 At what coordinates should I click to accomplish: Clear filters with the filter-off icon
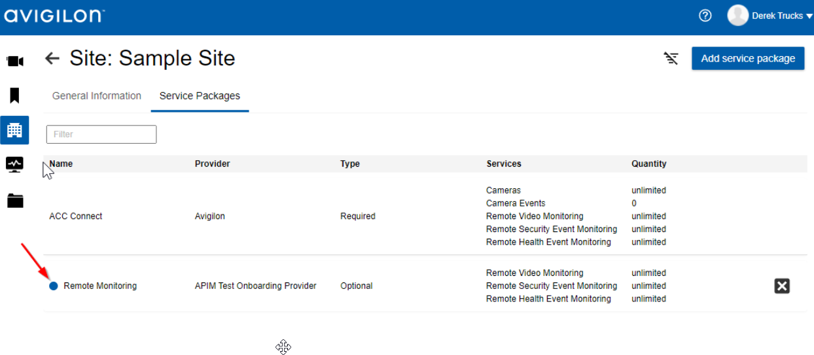point(671,59)
